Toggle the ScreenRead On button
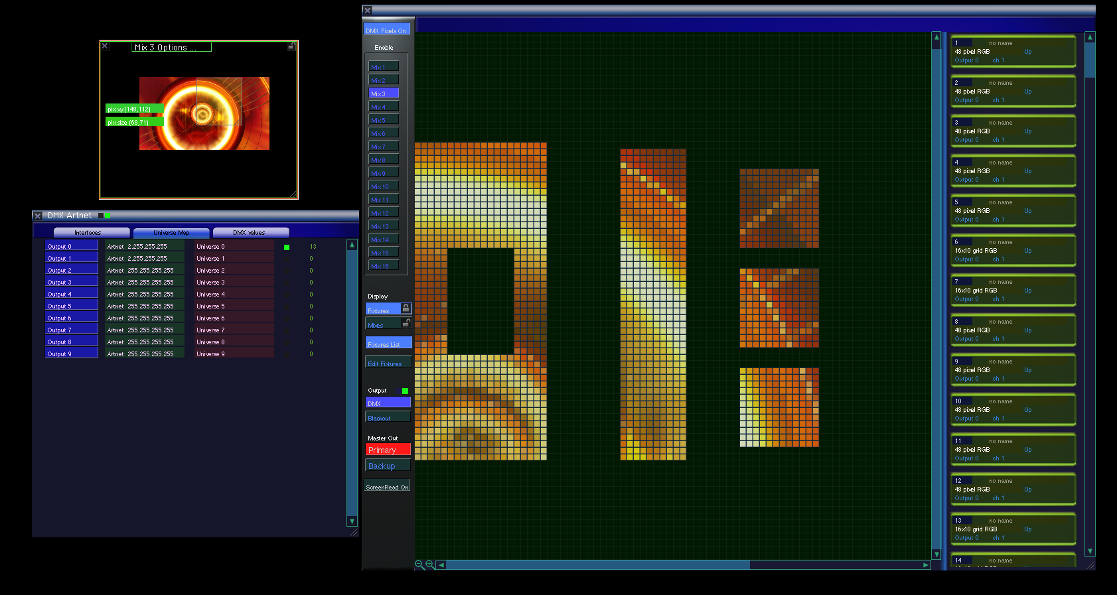 [x=387, y=487]
